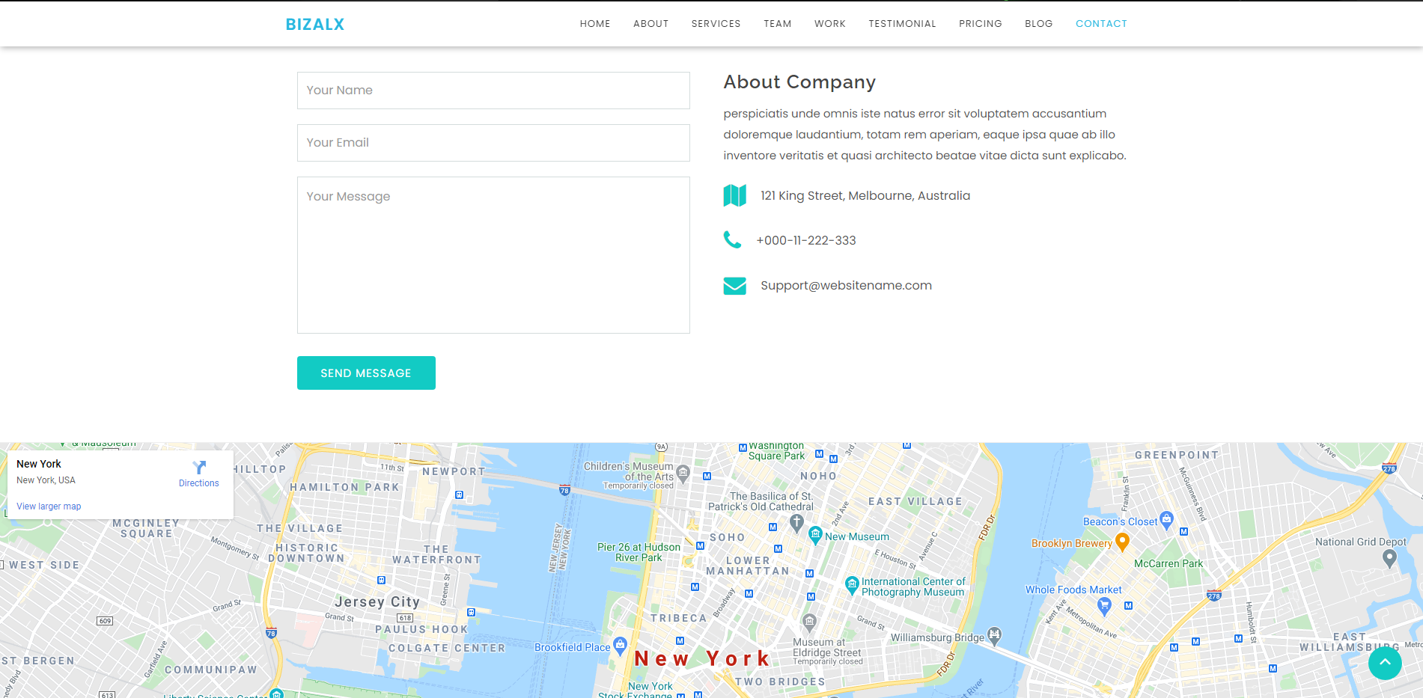
Task: Click the Brooklyn Brewery map pin
Action: 1121,542
